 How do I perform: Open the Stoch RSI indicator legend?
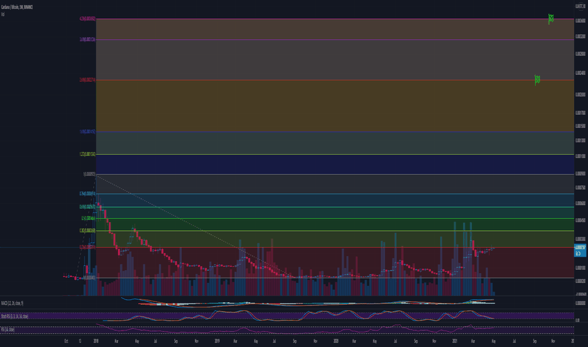pos(15,316)
